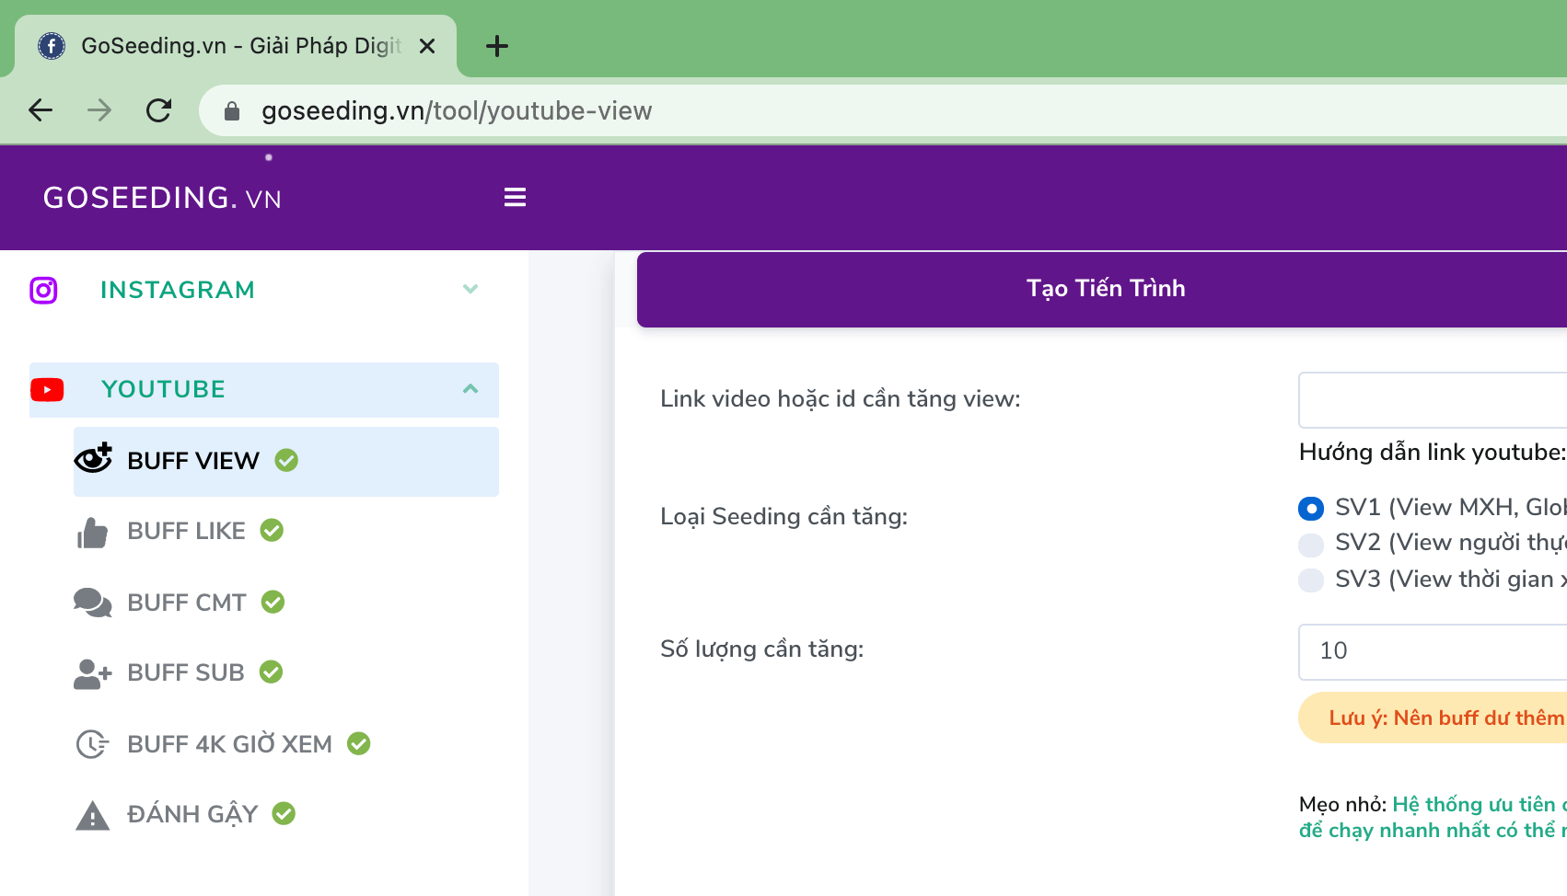Image resolution: width=1567 pixels, height=896 pixels.
Task: Click the Link video hoặc id label
Action: pos(841,399)
